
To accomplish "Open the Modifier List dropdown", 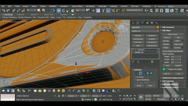I will coord(145,31).
